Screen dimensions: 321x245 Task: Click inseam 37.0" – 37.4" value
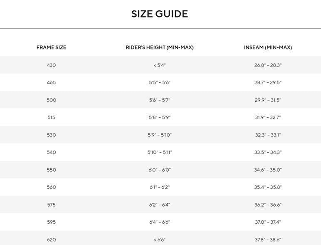(x=268, y=222)
